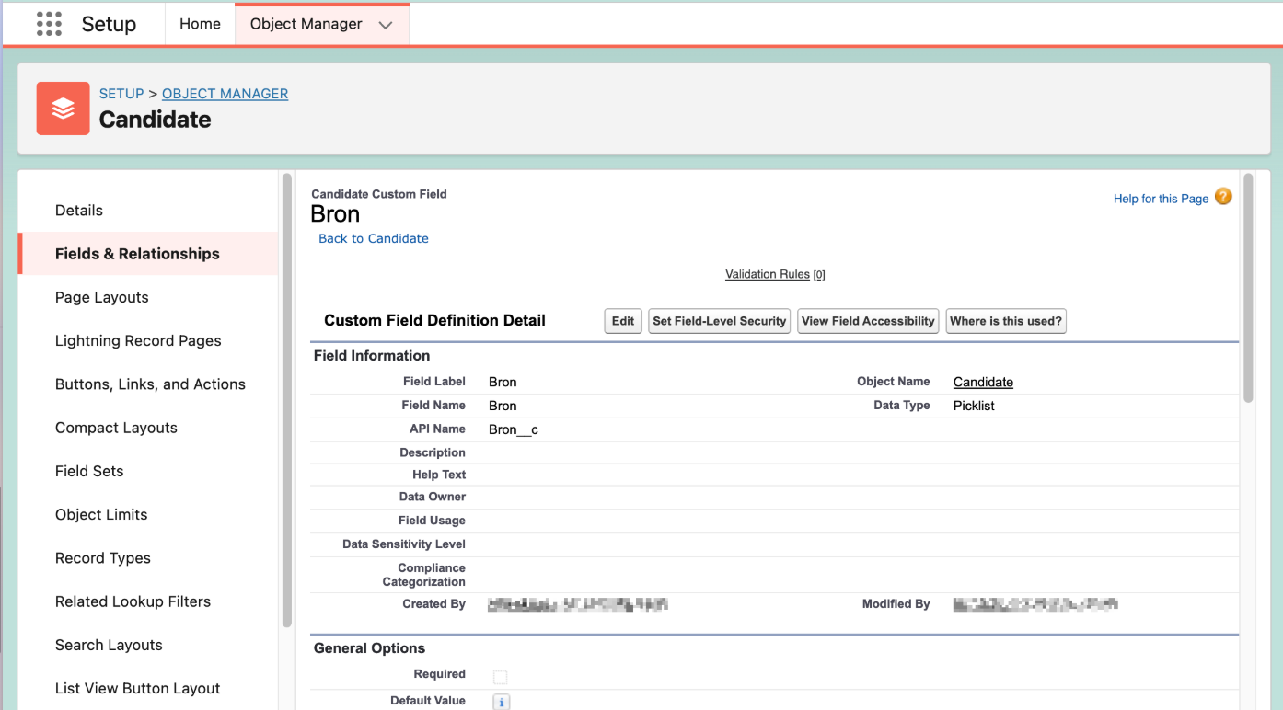The height and width of the screenshot is (710, 1283).
Task: Open Lightning Record Pages section
Action: [138, 340]
